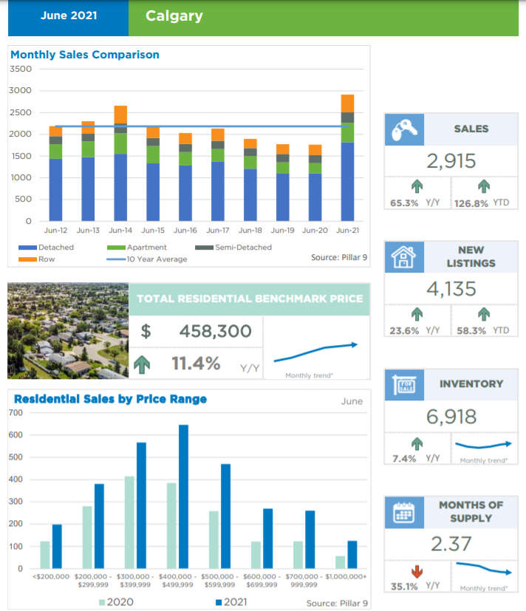Click Residential Sales by Price Range heading
526x611 pixels.
tap(110, 399)
